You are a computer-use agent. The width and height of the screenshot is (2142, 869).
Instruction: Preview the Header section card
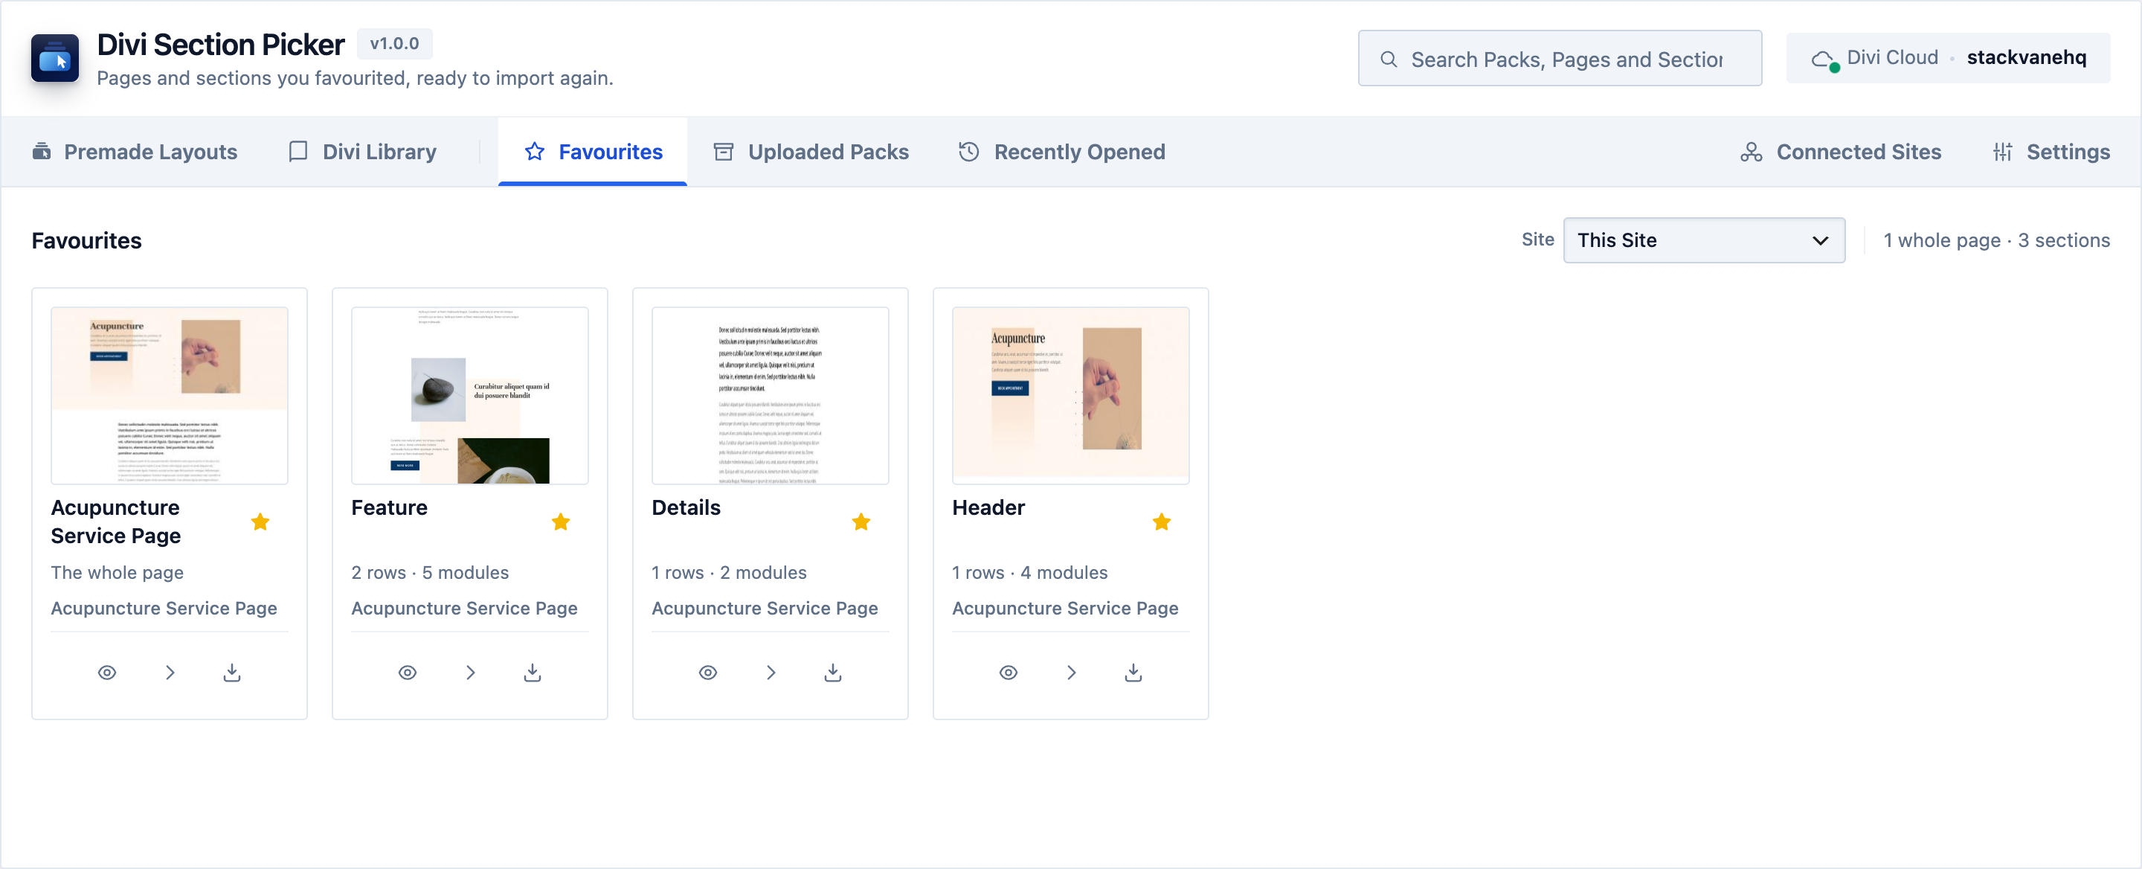coord(1008,672)
